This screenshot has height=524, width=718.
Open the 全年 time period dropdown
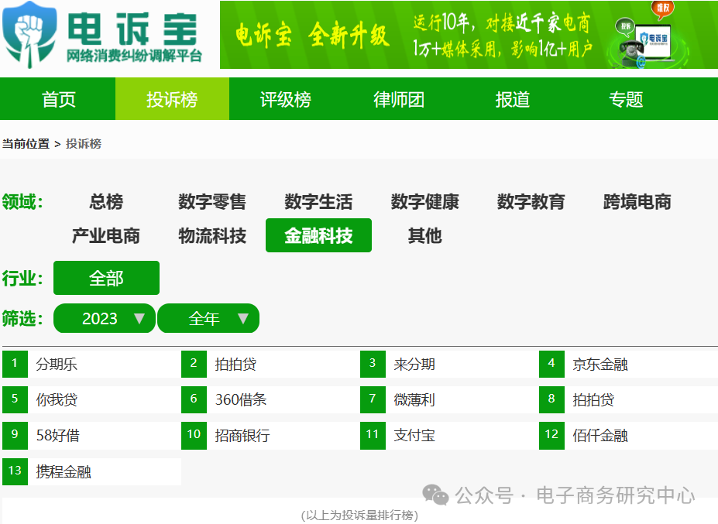[x=208, y=317]
